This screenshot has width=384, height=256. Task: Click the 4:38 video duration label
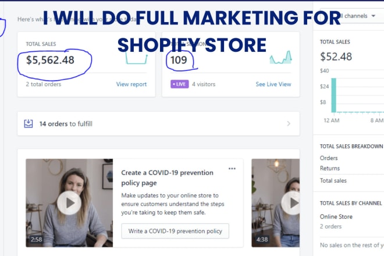tap(262, 239)
